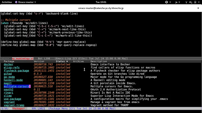The height and width of the screenshot is (113, 202).
Task: Click the Bot L398 position indicator
Action: point(44,58)
